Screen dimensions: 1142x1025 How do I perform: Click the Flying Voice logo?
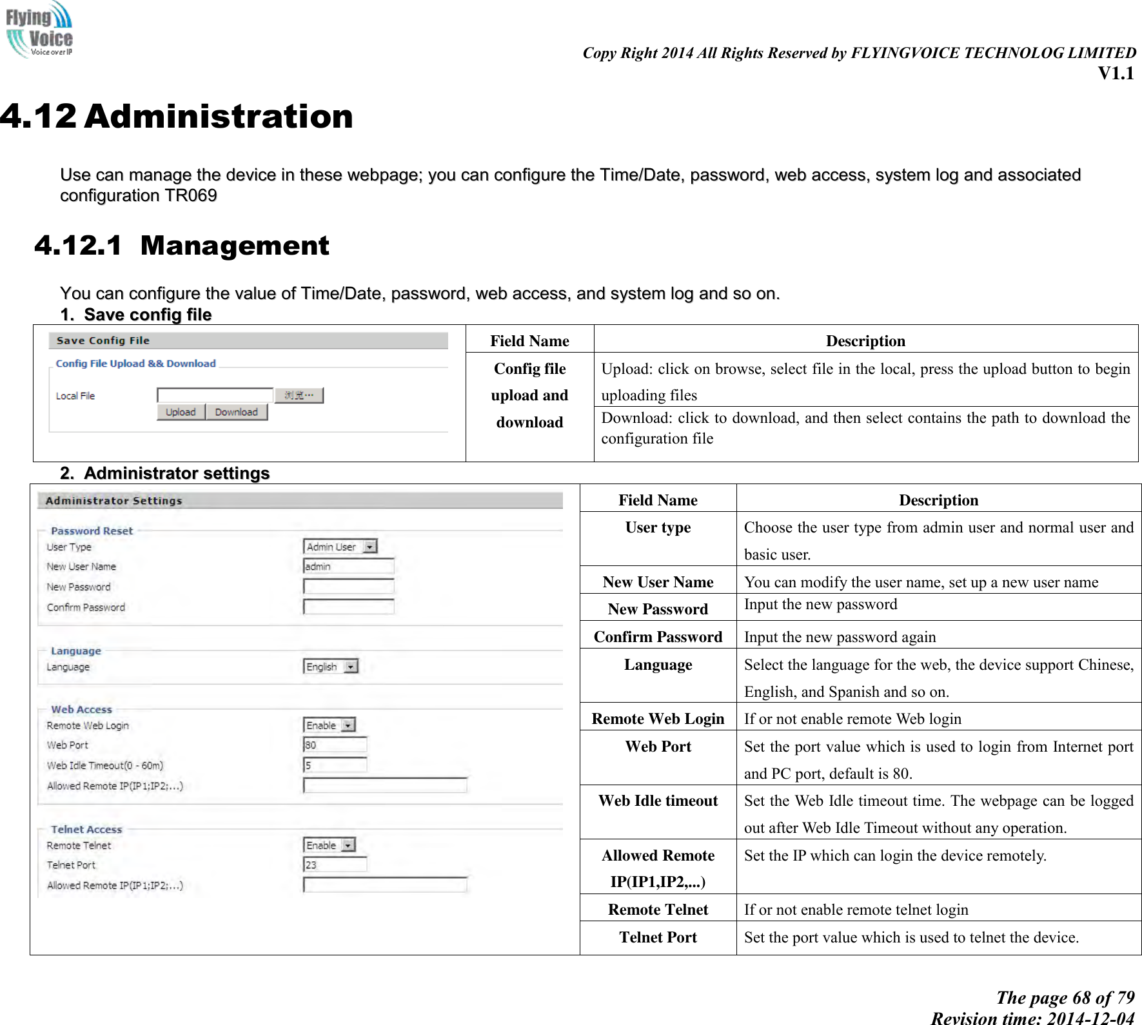click(x=39, y=29)
